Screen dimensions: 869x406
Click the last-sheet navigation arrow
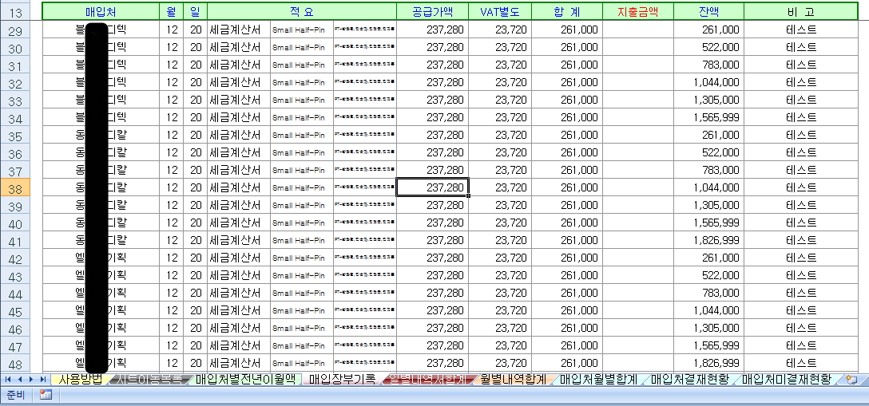pyautogui.click(x=42, y=380)
